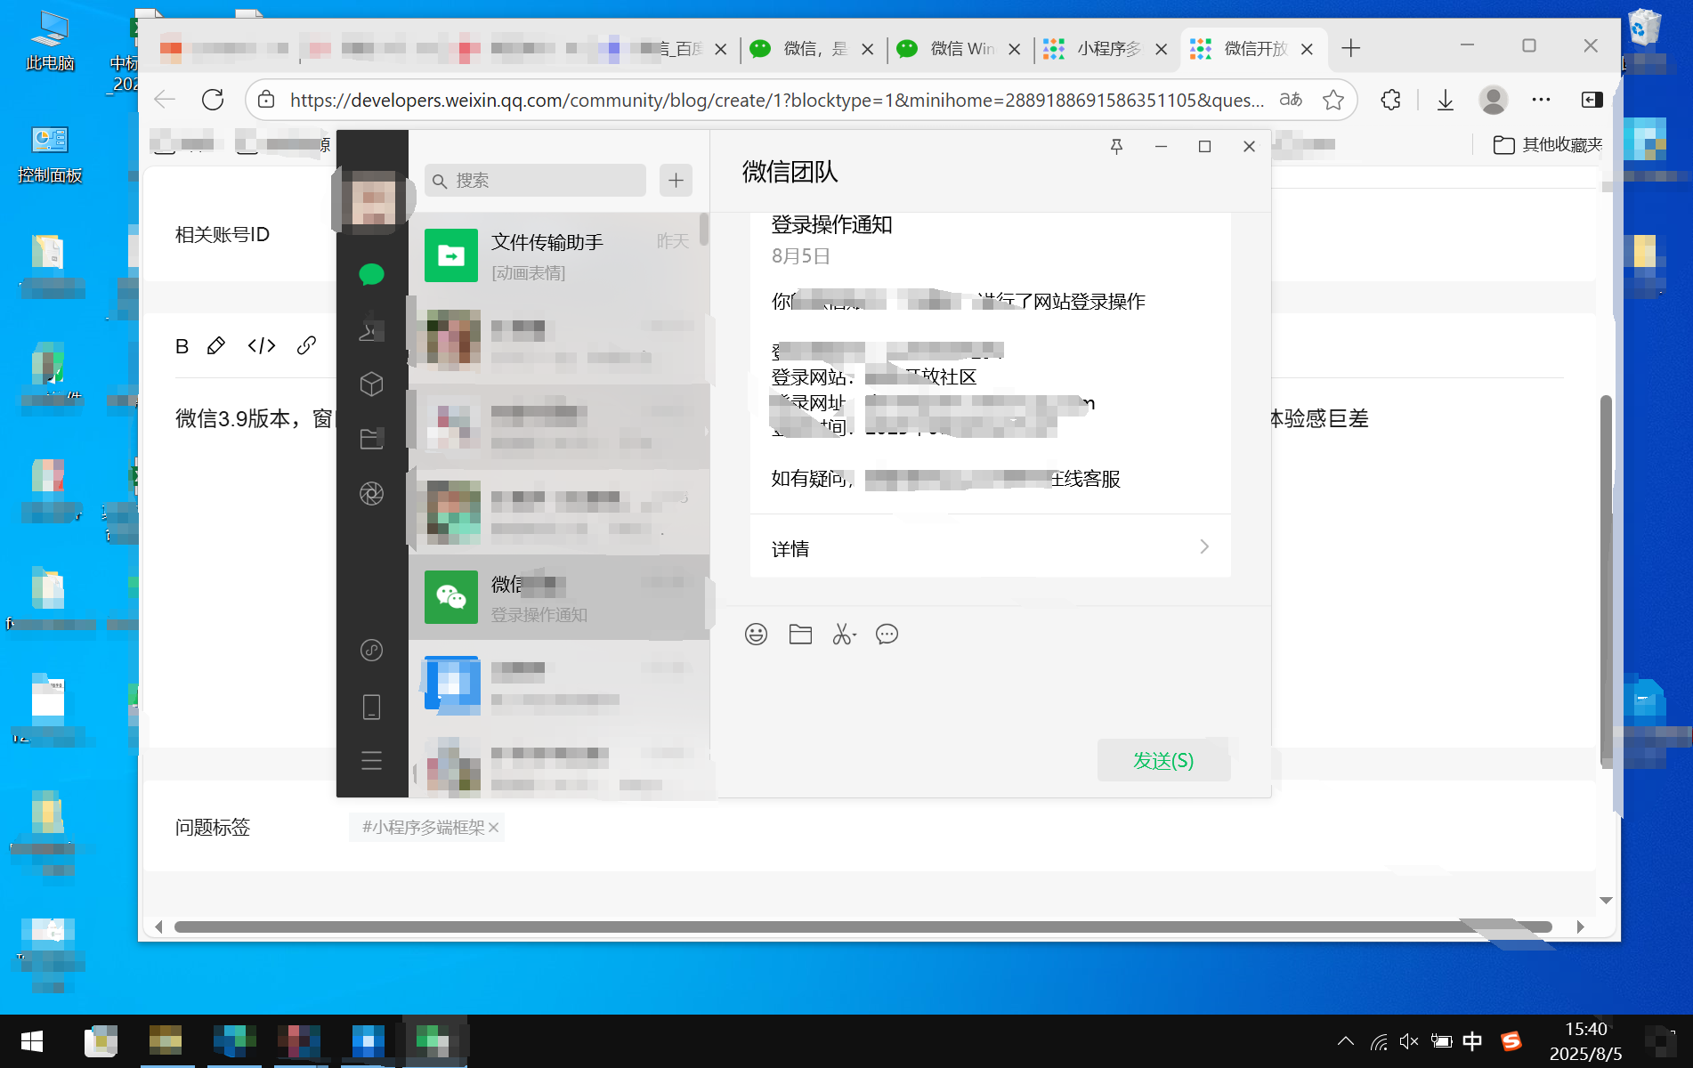This screenshot has width=1693, height=1068.
Task: Click the WeChat chat list scrollbar
Action: coord(704,230)
